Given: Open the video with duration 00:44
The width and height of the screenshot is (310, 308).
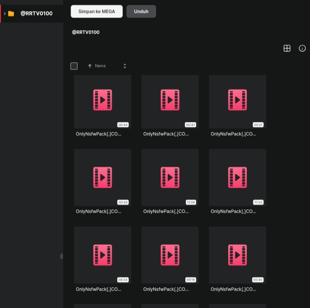Looking at the screenshot, I should 103,102.
